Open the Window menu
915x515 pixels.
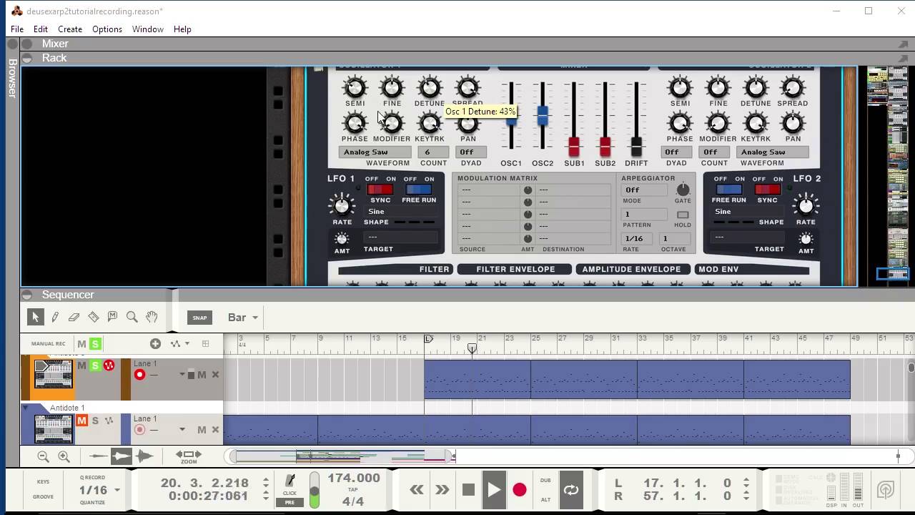[148, 29]
